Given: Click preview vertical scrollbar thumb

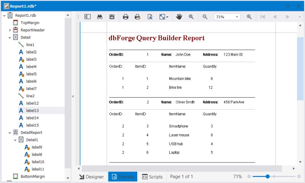Looking at the screenshot, I should [x=300, y=69].
